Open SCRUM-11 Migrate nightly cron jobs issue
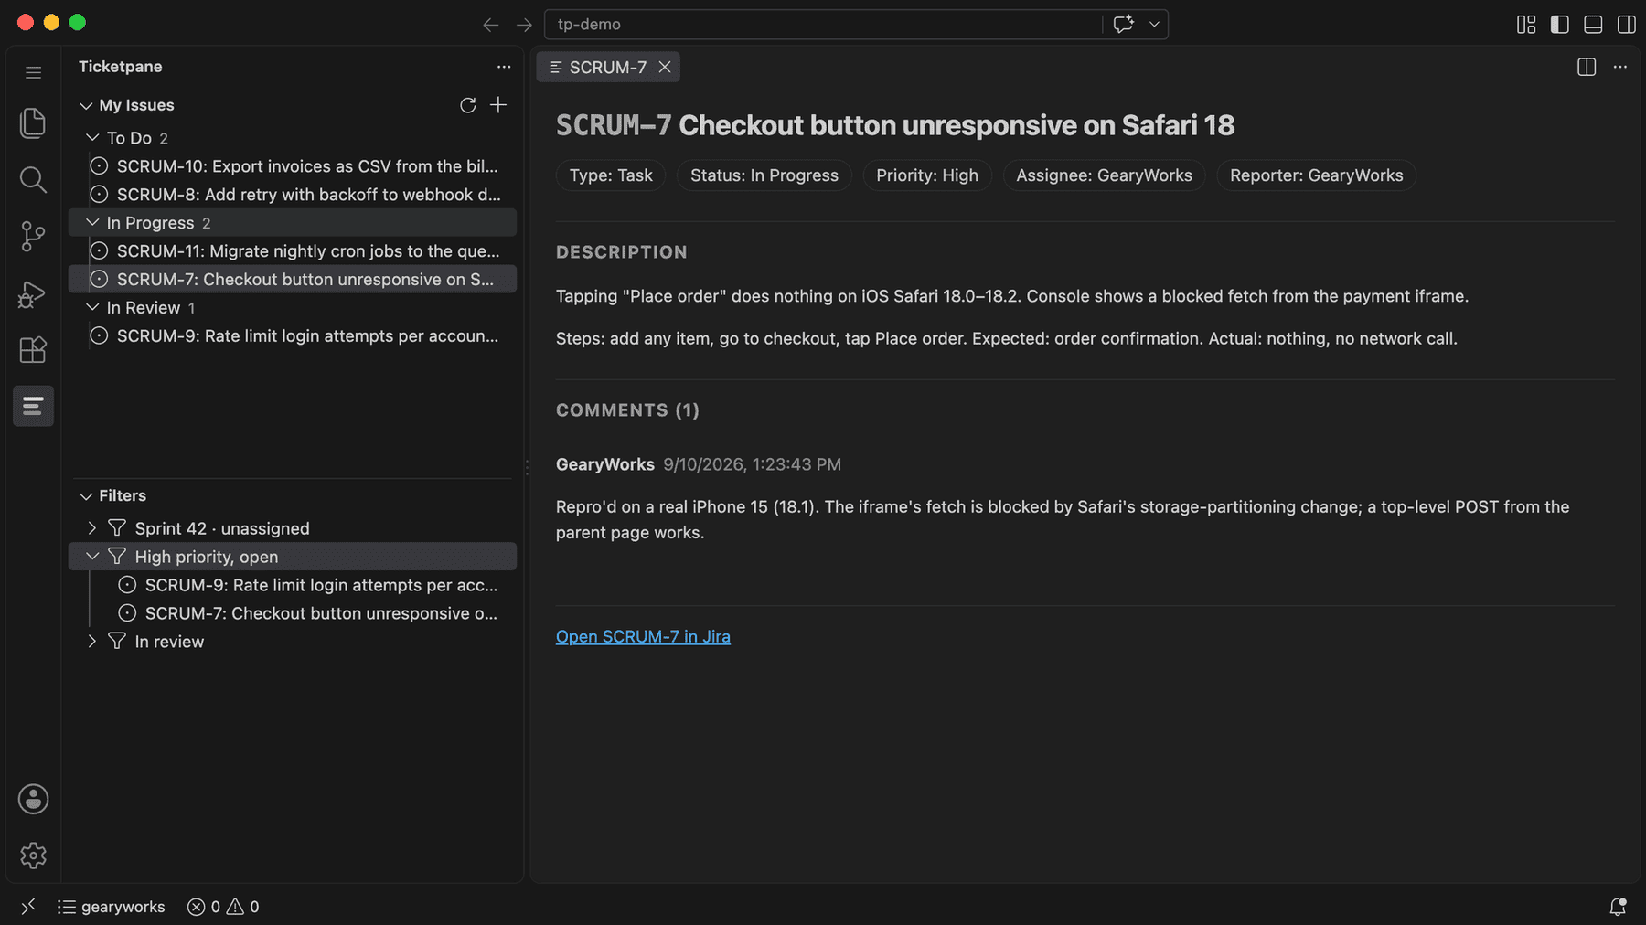1646x925 pixels. (293, 250)
